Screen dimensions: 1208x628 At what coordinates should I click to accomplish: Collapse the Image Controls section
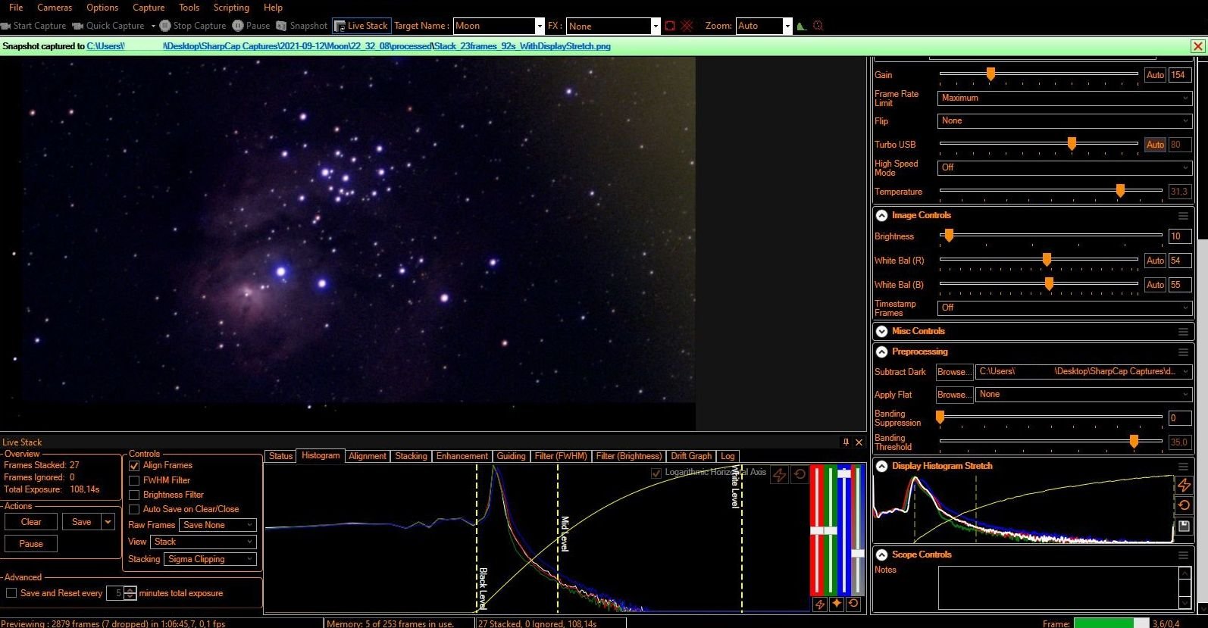(x=881, y=215)
